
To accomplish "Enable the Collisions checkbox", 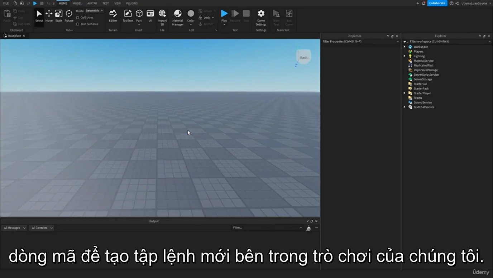I will pos(78,18).
